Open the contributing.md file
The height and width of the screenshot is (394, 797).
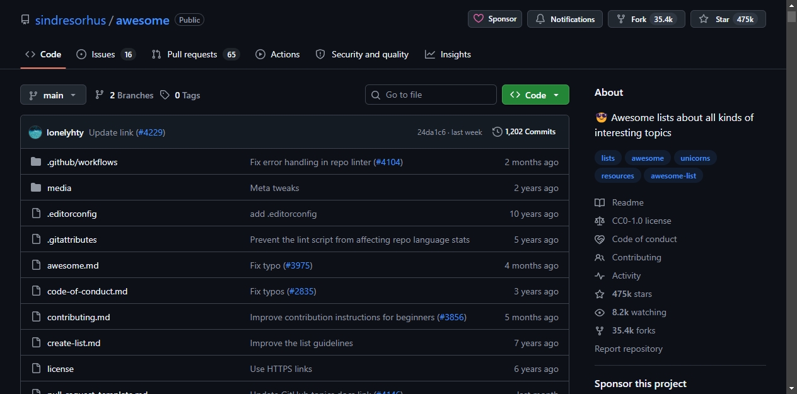coord(79,317)
